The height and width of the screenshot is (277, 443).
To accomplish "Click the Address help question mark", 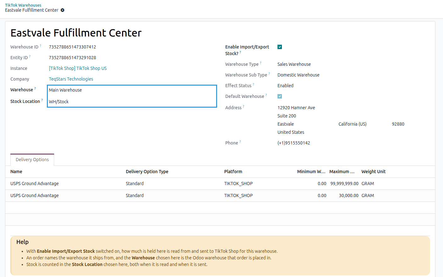I will pyautogui.click(x=244, y=106).
